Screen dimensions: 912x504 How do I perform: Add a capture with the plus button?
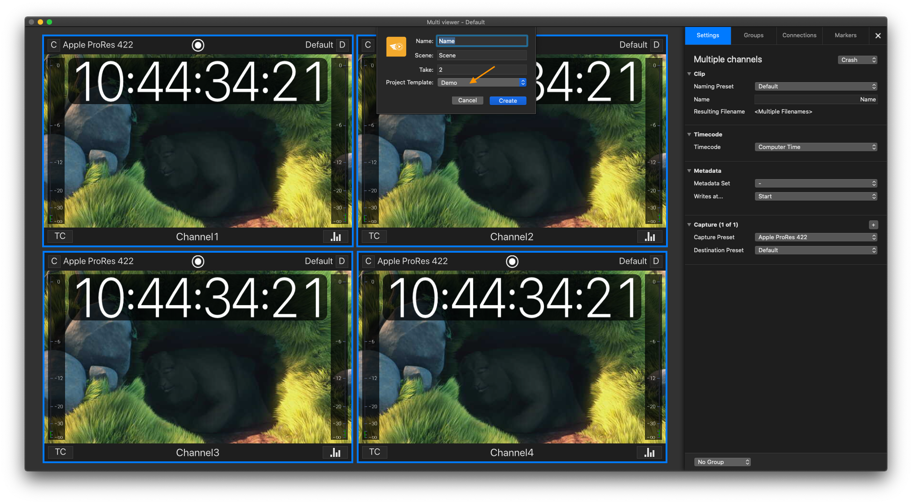click(x=873, y=225)
